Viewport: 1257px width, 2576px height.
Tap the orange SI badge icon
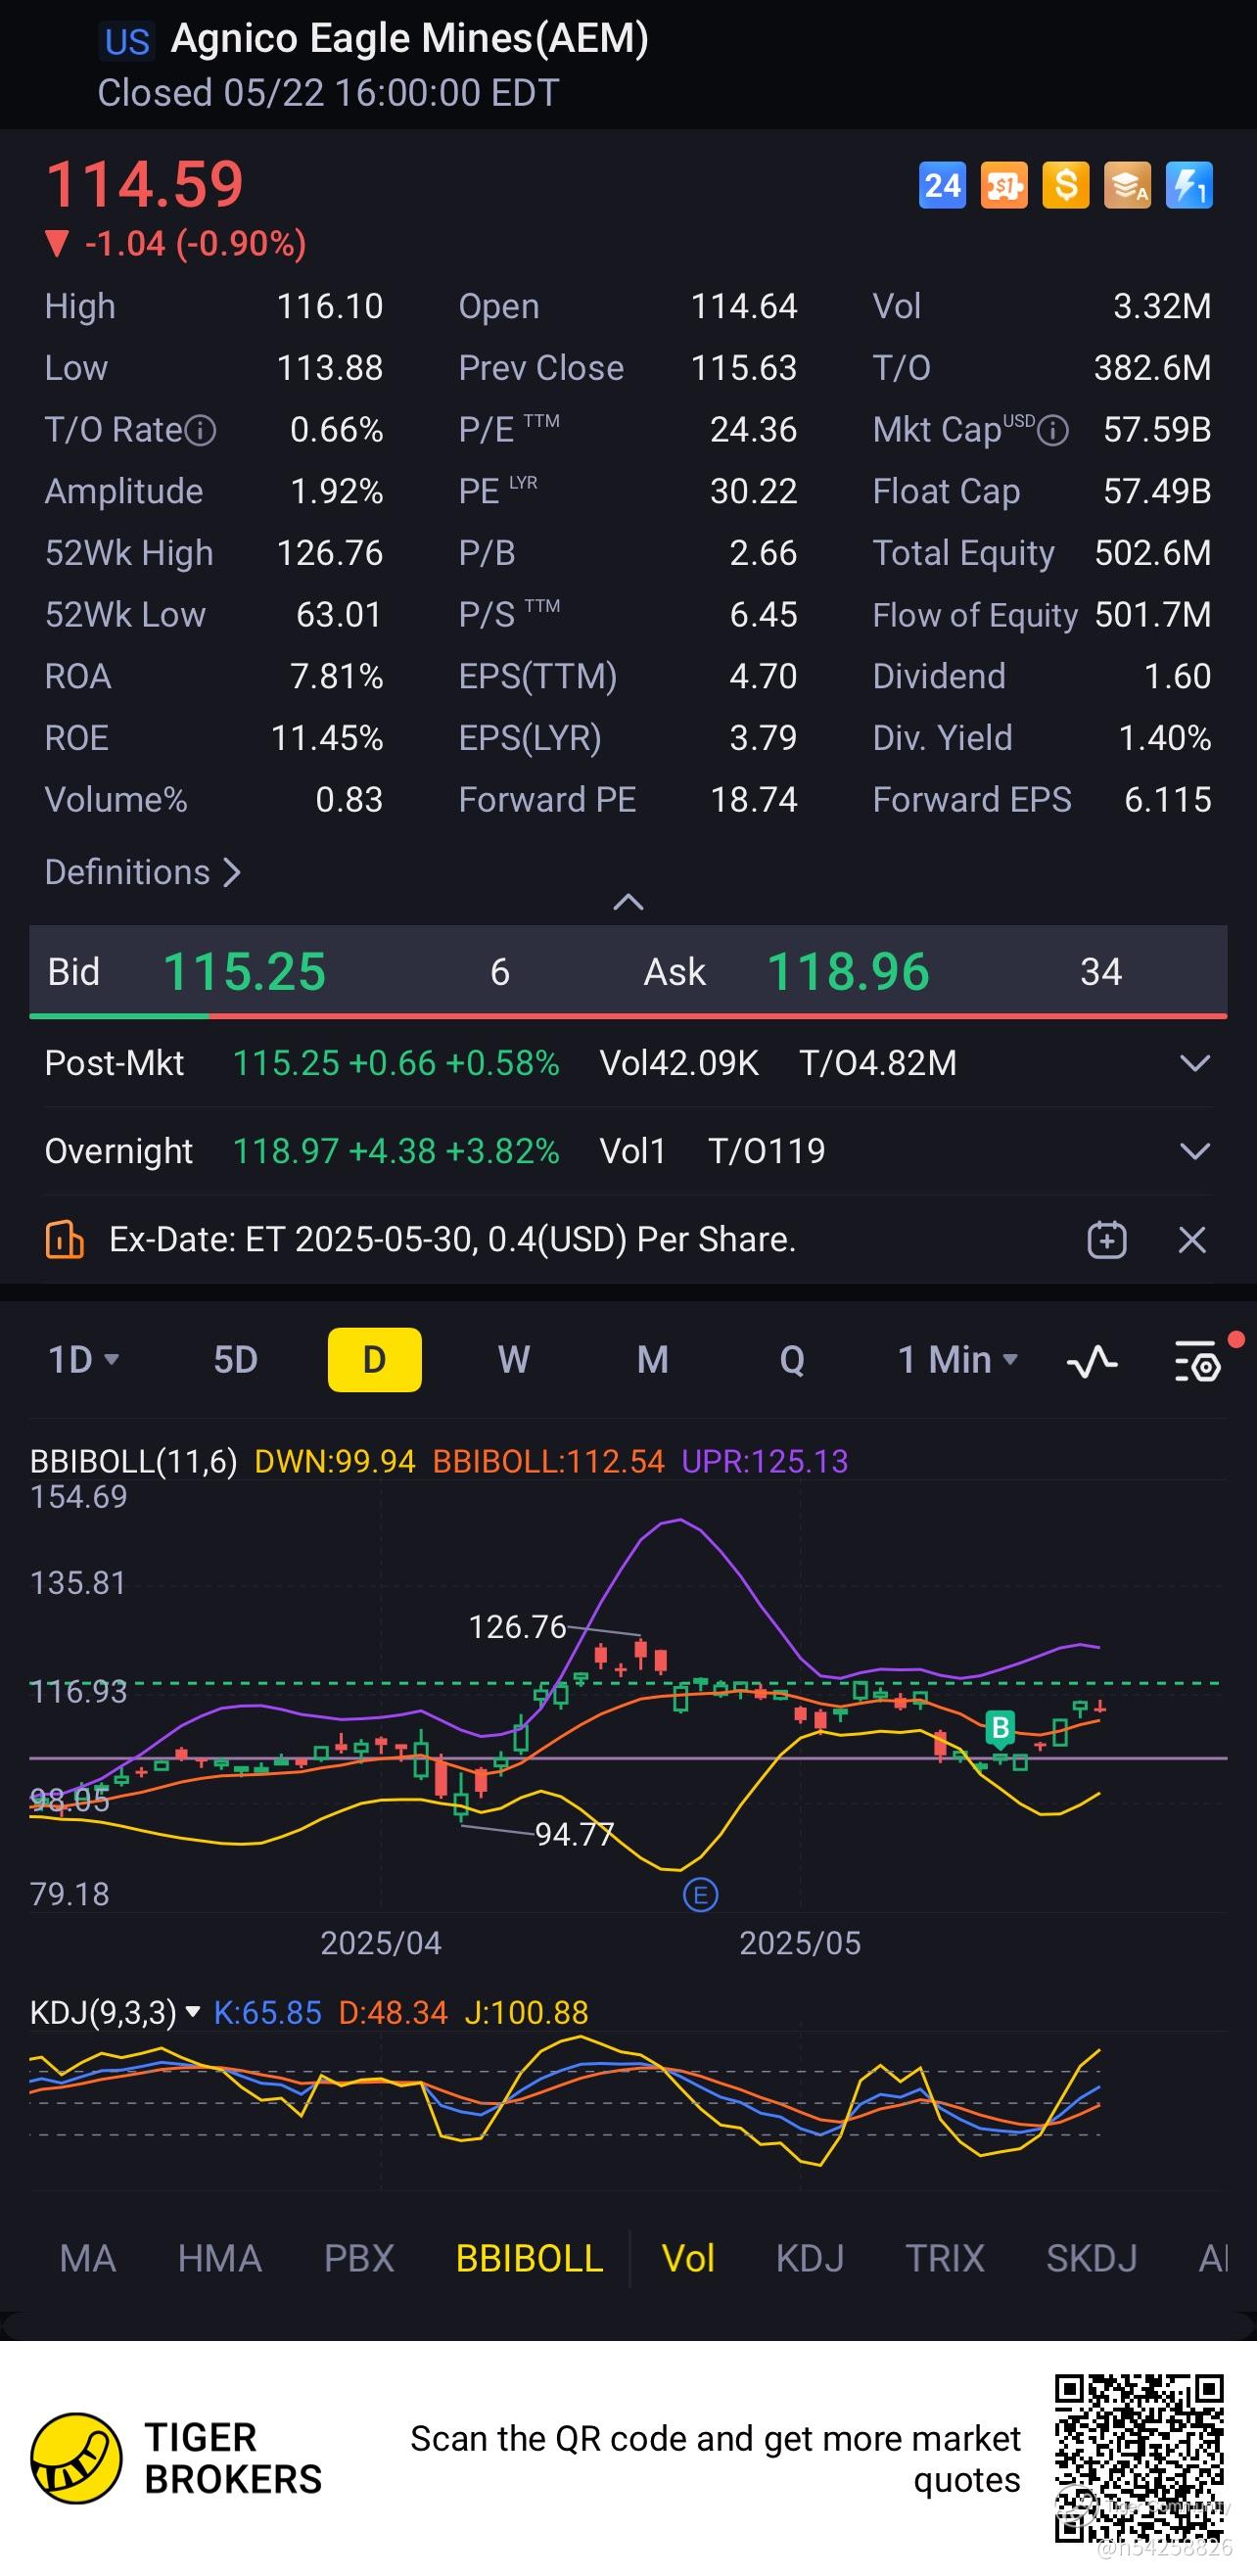1004,185
